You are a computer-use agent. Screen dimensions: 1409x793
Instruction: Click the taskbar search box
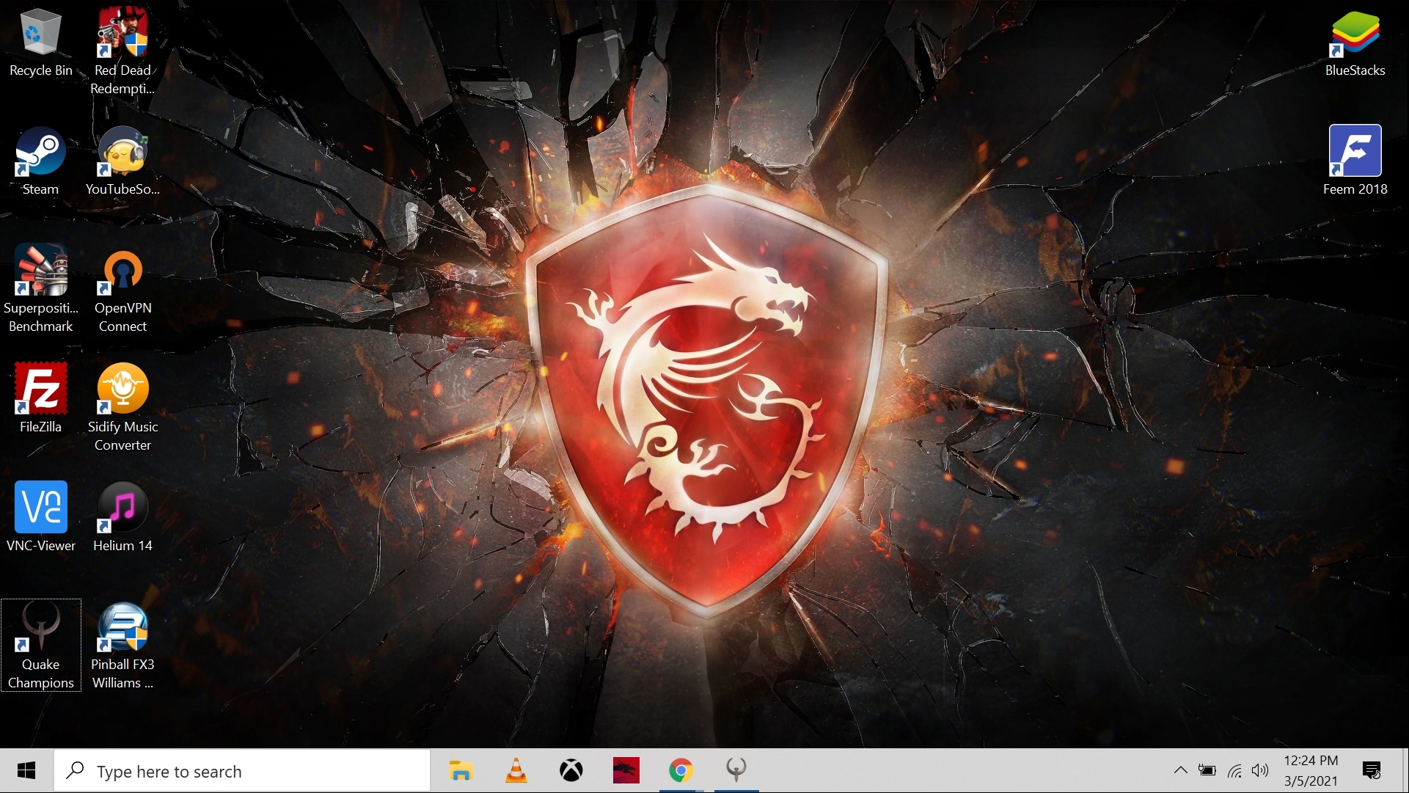tap(242, 771)
